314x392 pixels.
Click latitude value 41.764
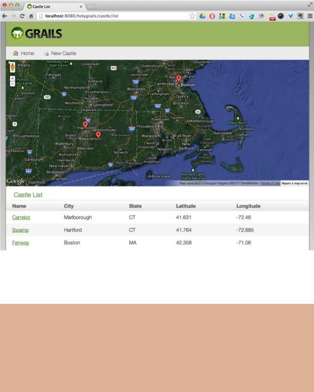point(184,230)
